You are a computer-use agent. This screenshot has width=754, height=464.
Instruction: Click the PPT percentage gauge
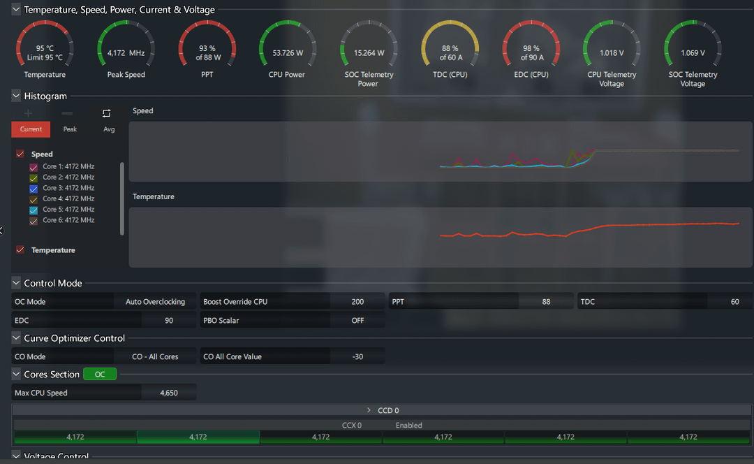[x=207, y=49]
